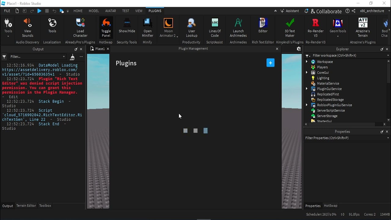Open Explorer filter dropdown arrow

388,56
